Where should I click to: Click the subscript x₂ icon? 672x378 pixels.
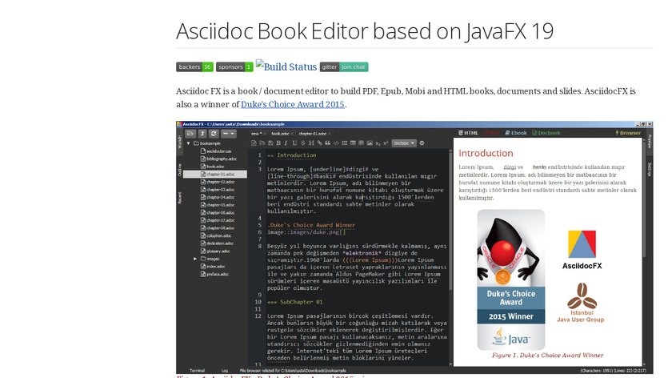pos(378,143)
